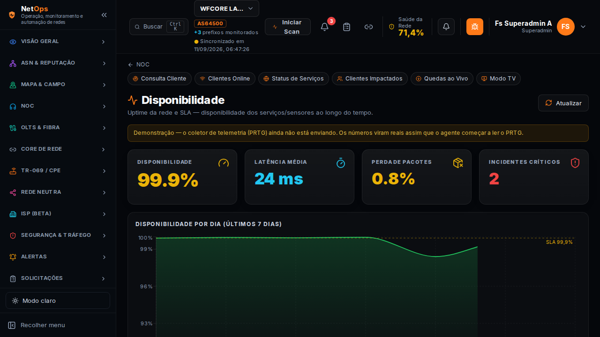The height and width of the screenshot is (337, 600).
Task: Open the clipboard checklist icon in header
Action: tap(347, 27)
